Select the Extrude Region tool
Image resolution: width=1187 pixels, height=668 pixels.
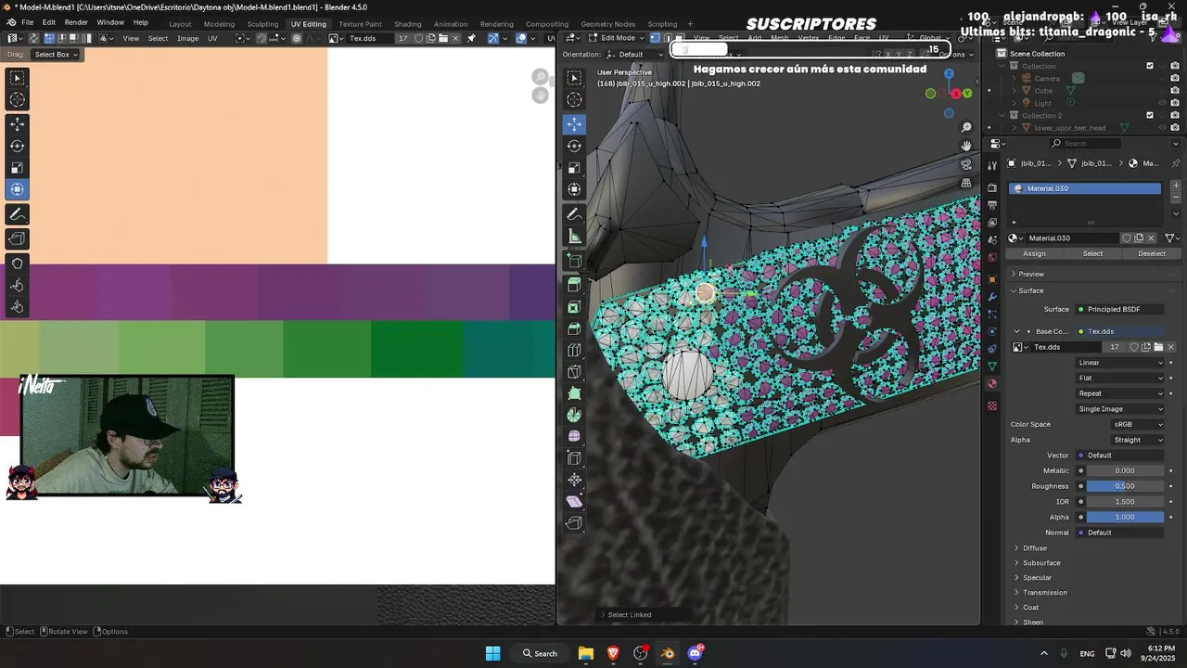point(574,284)
